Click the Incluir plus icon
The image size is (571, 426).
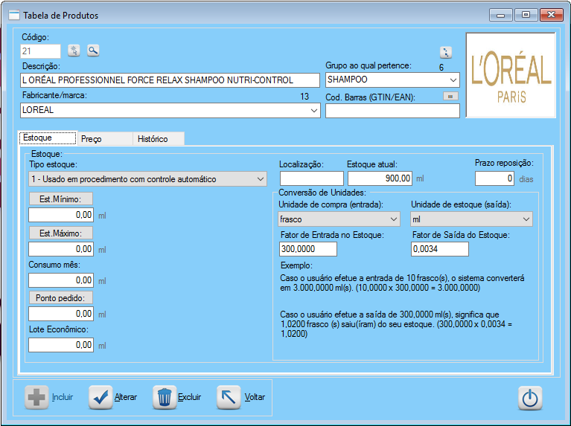tap(36, 397)
